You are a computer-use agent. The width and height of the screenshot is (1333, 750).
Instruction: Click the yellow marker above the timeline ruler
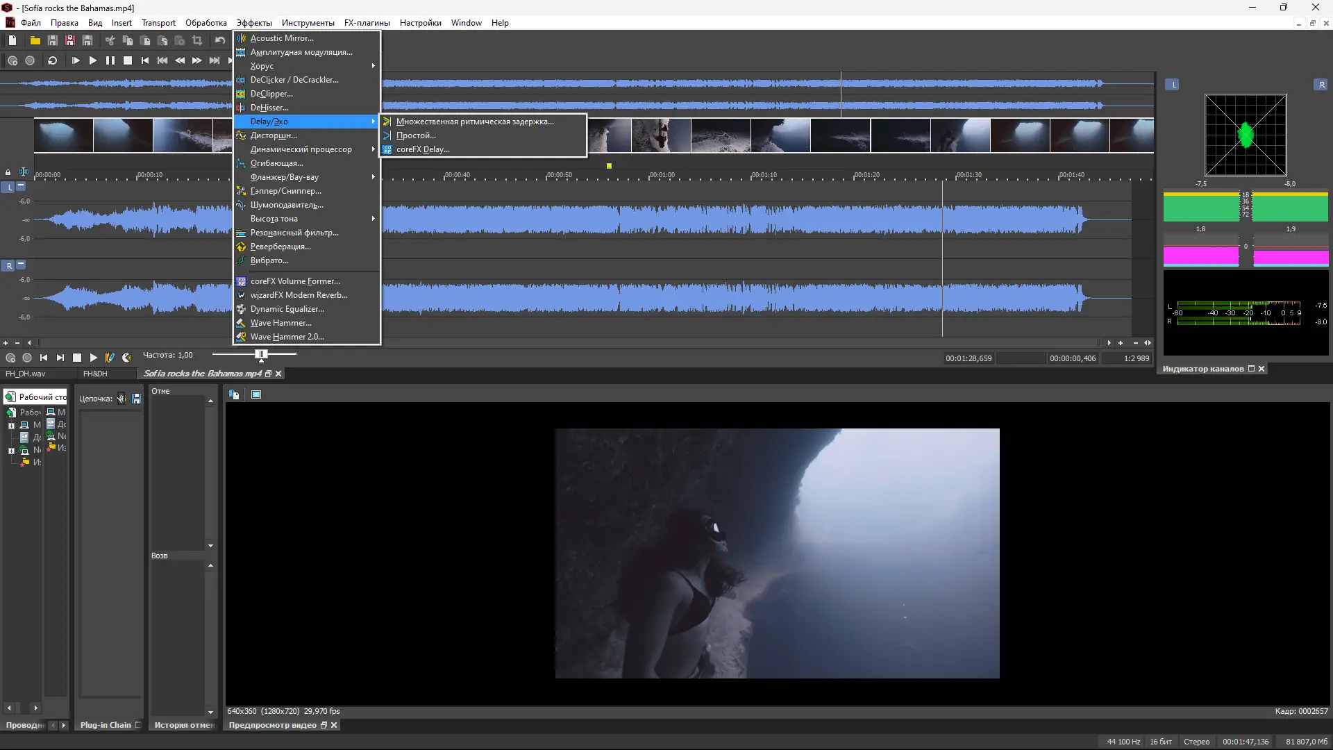(609, 166)
